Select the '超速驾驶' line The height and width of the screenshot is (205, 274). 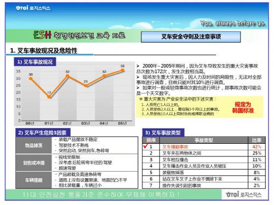[65, 168]
